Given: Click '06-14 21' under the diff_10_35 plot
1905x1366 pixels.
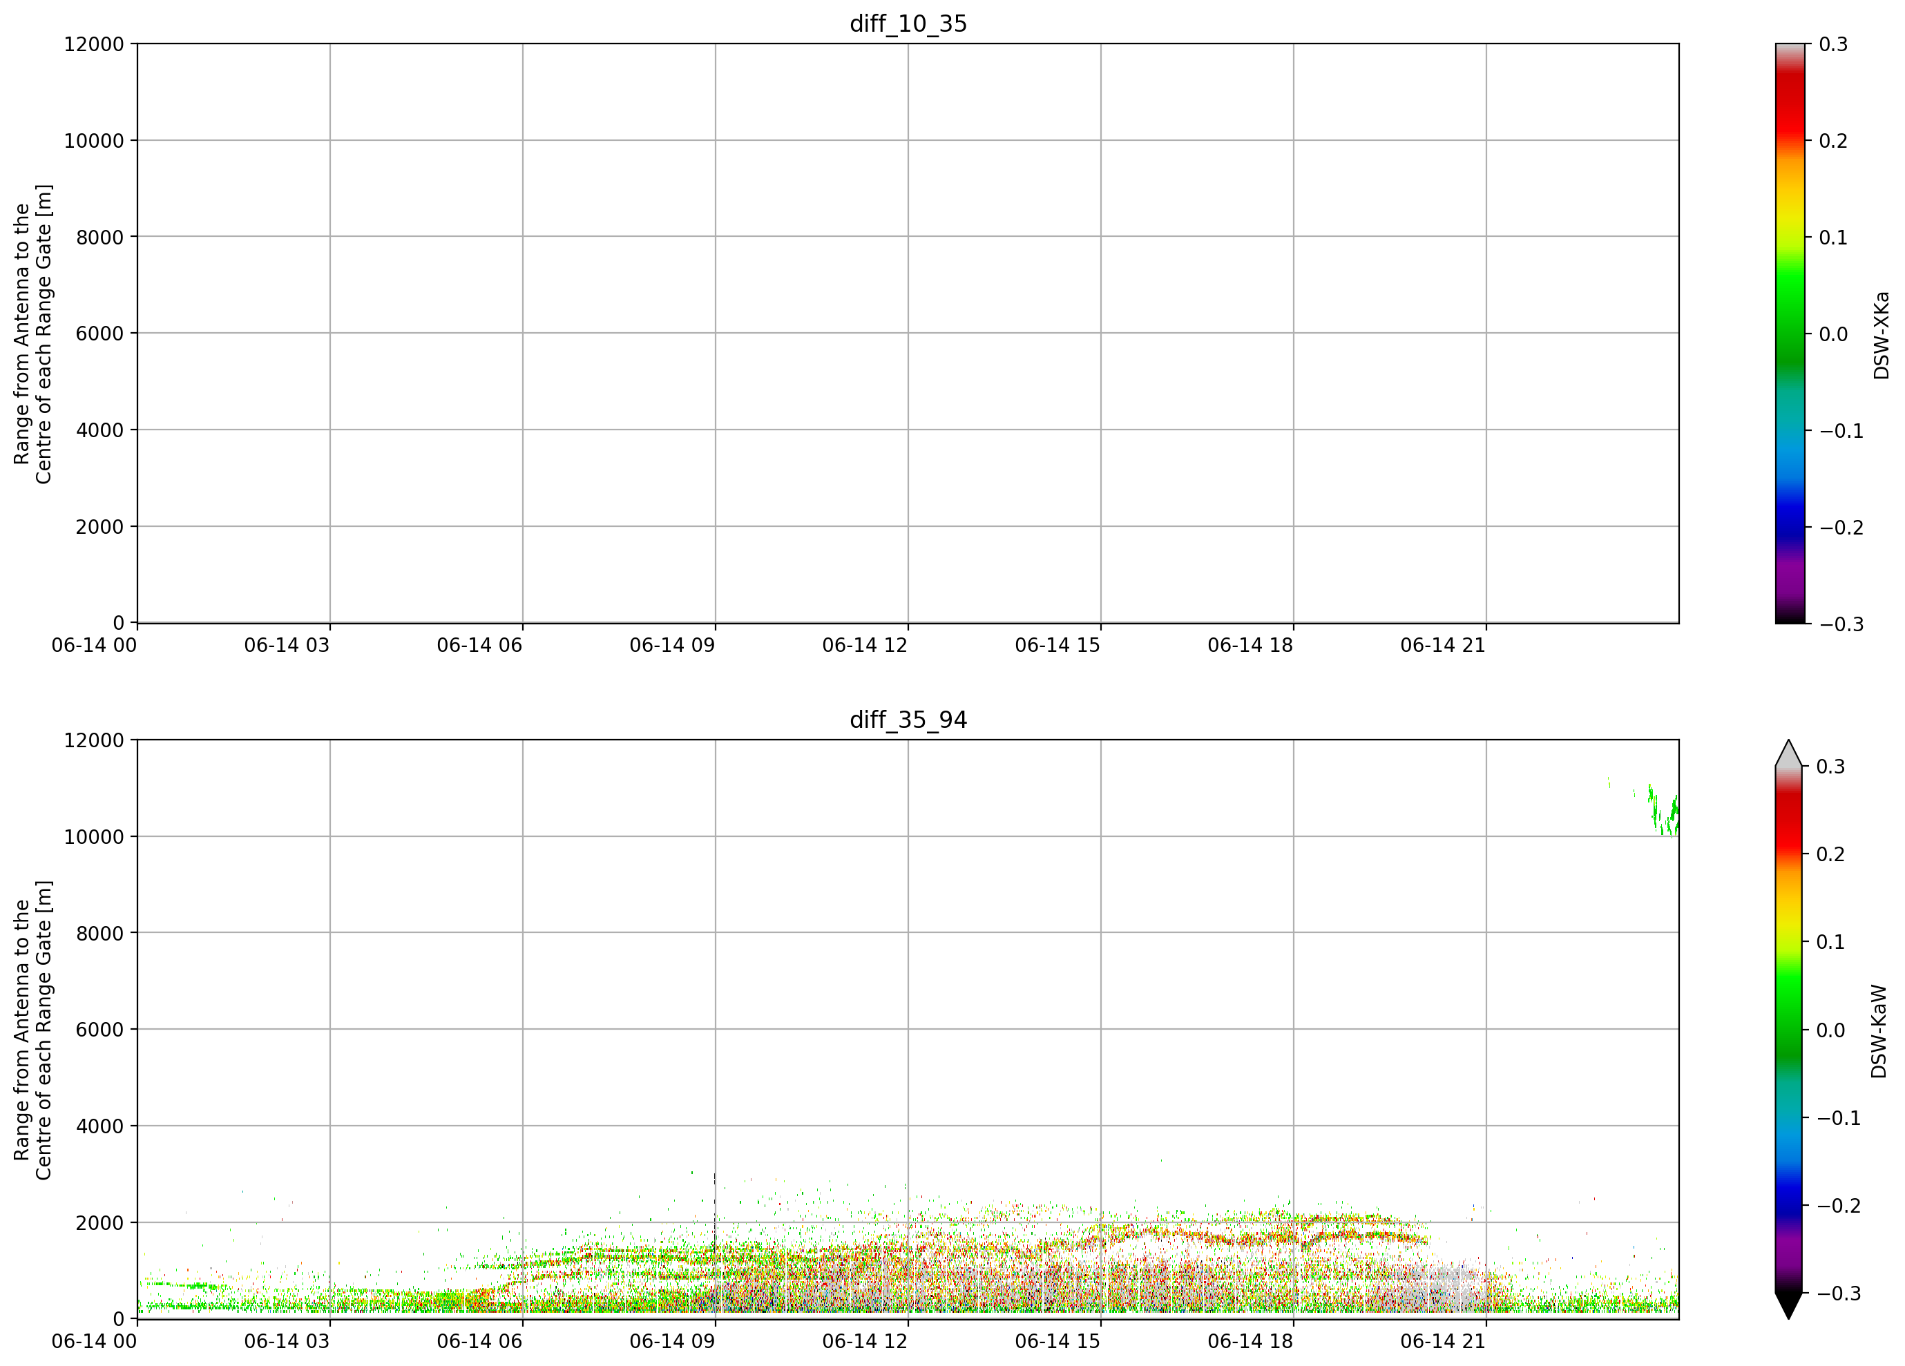Looking at the screenshot, I should point(1443,646).
